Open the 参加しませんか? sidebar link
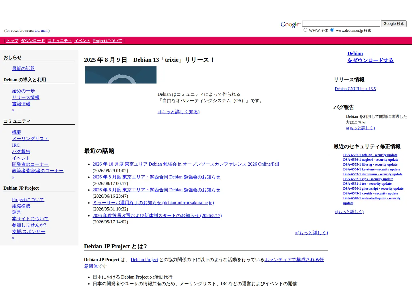The width and height of the screenshot is (412, 286). (x=29, y=225)
